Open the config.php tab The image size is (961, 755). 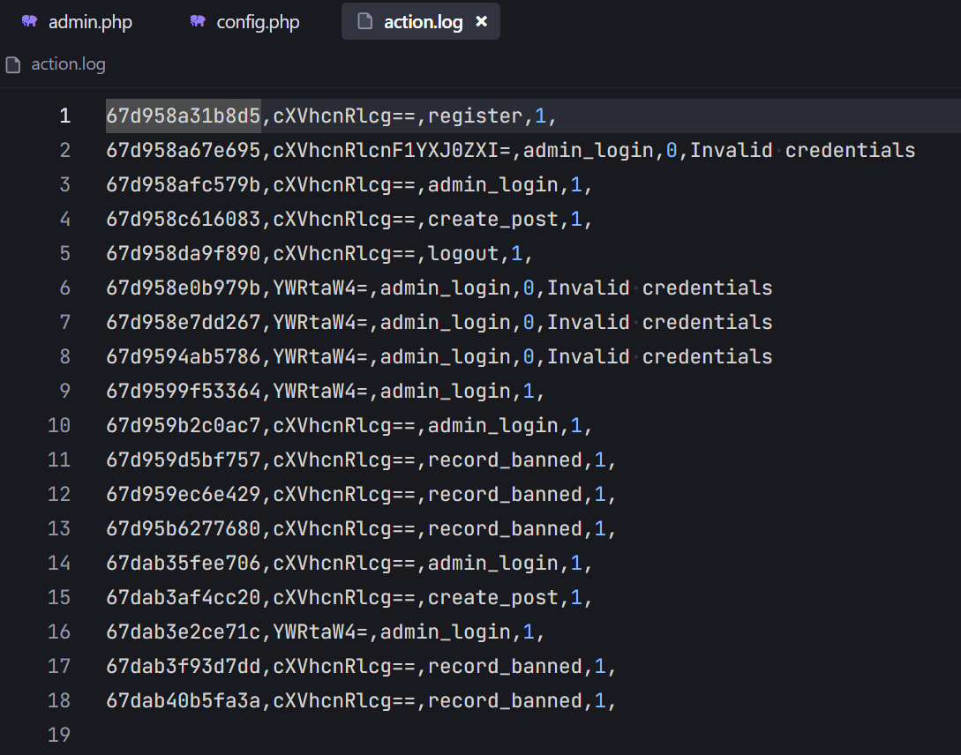point(258,22)
